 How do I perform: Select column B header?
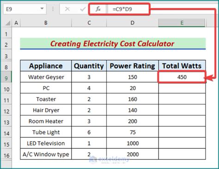pos(46,23)
